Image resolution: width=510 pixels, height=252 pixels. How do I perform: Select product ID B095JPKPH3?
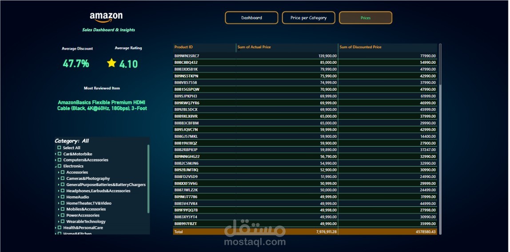186,96
